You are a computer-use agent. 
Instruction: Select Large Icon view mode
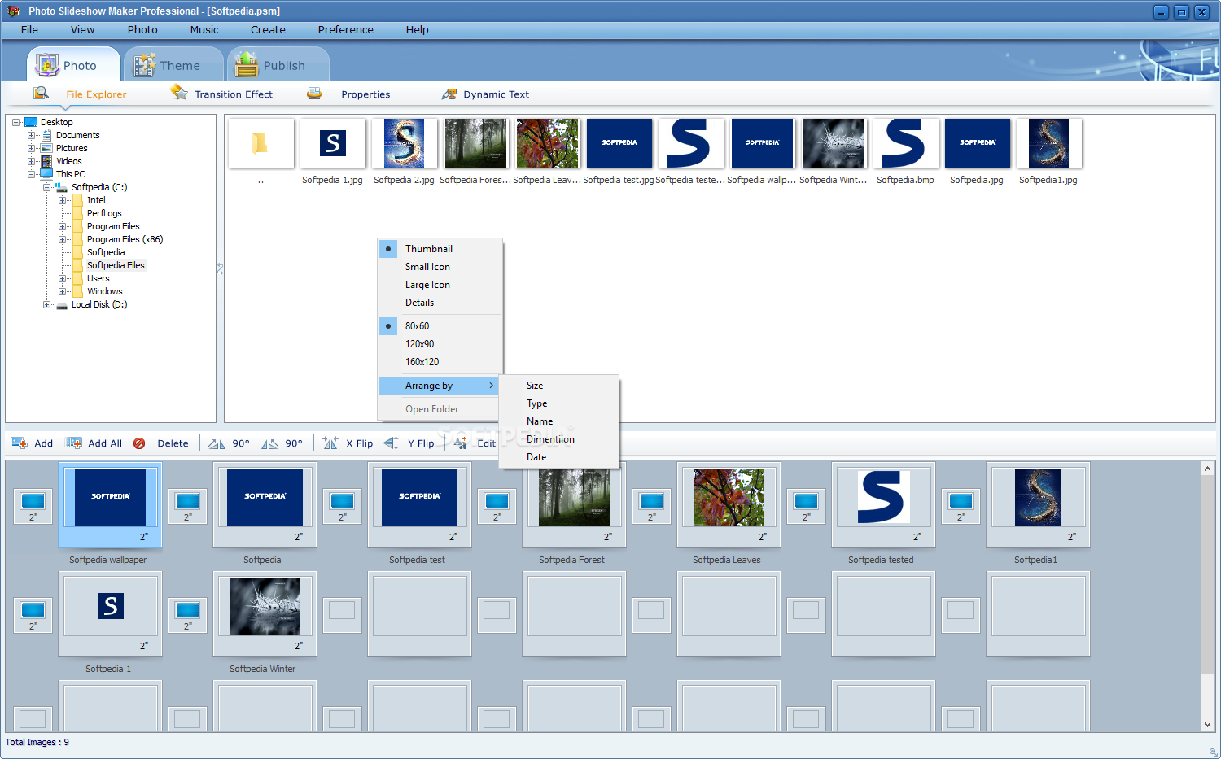[440, 285]
